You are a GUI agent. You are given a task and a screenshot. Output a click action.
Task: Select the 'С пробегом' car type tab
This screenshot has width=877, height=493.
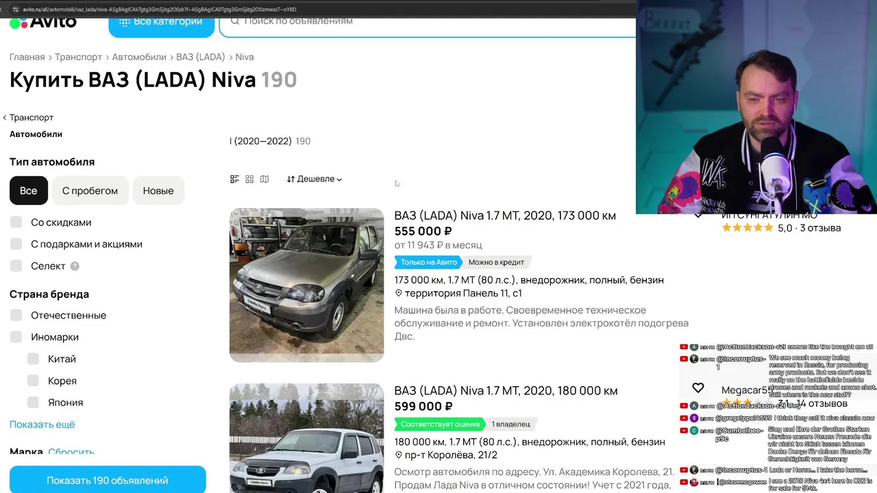(x=90, y=190)
